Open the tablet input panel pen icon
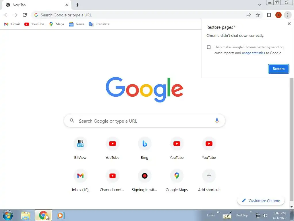The image size is (294, 221). 227,215
